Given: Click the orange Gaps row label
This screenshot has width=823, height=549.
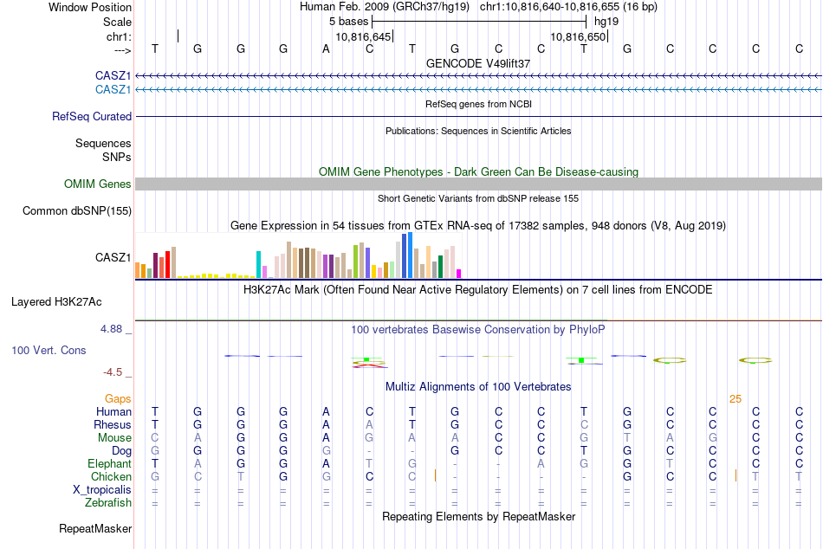Looking at the screenshot, I should [x=118, y=399].
